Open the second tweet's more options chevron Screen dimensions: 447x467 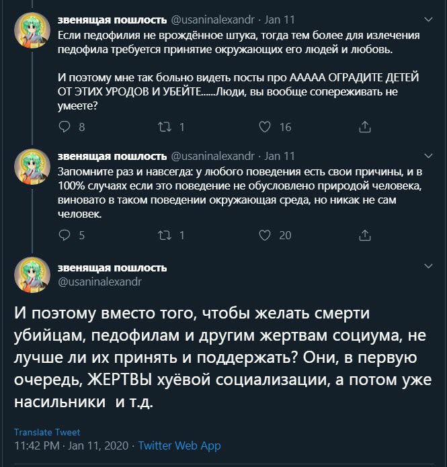(x=429, y=157)
